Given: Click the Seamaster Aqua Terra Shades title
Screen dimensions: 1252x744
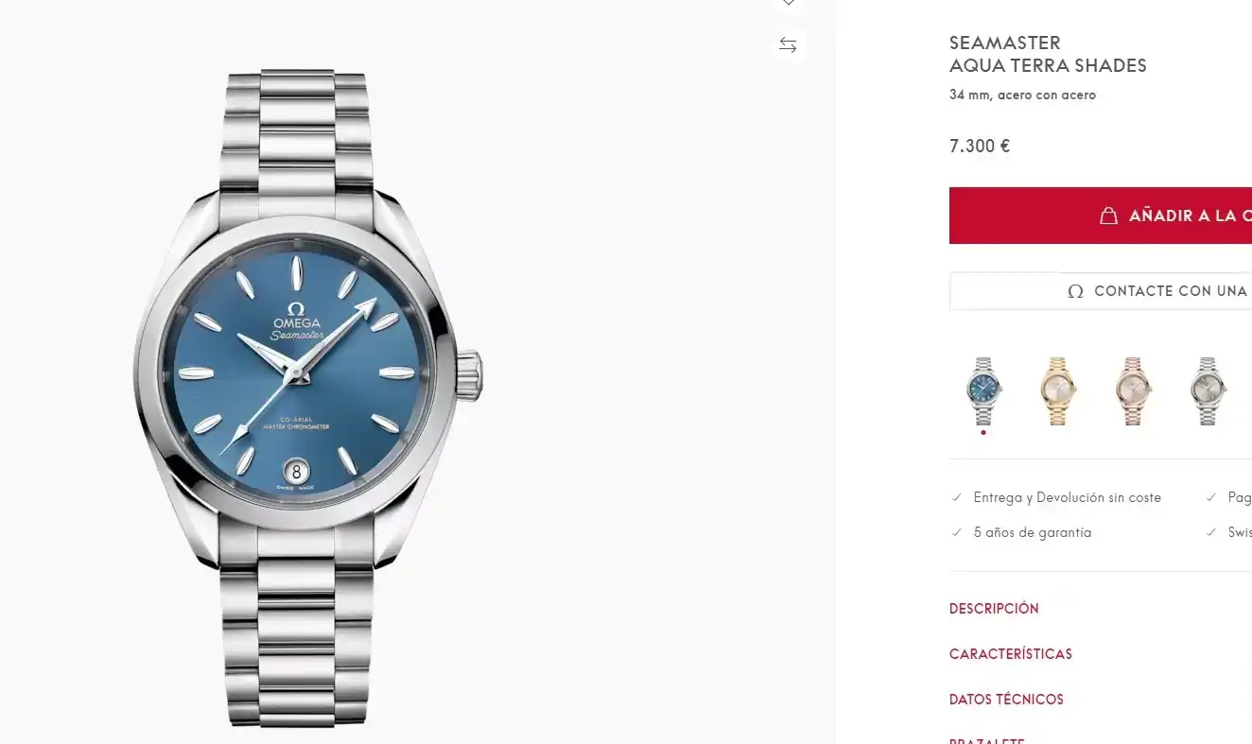Looking at the screenshot, I should tap(1048, 54).
